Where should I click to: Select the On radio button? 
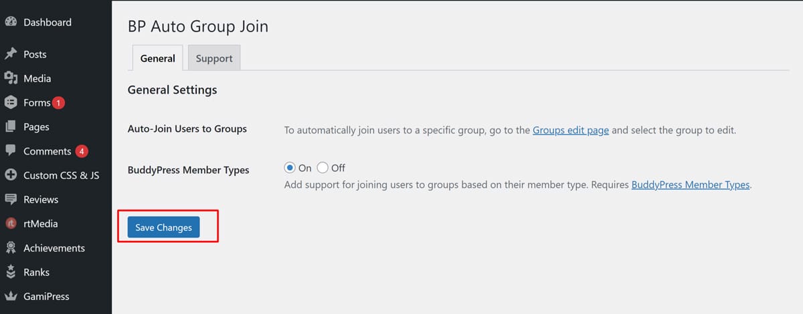click(x=290, y=168)
